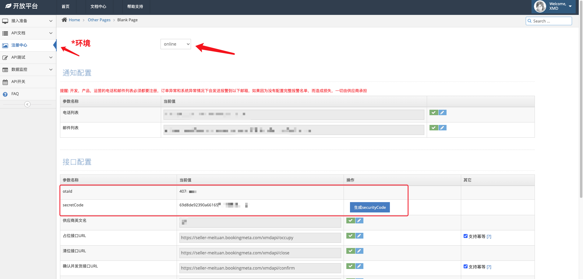Image resolution: width=583 pixels, height=279 pixels.
Task: Open 帮助支持 in top navigation
Action: tap(135, 7)
